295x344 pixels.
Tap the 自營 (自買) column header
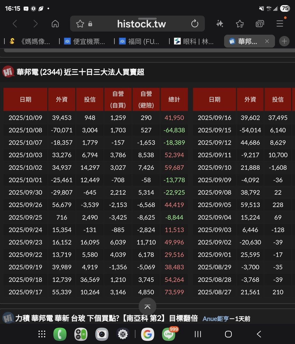coord(118,99)
